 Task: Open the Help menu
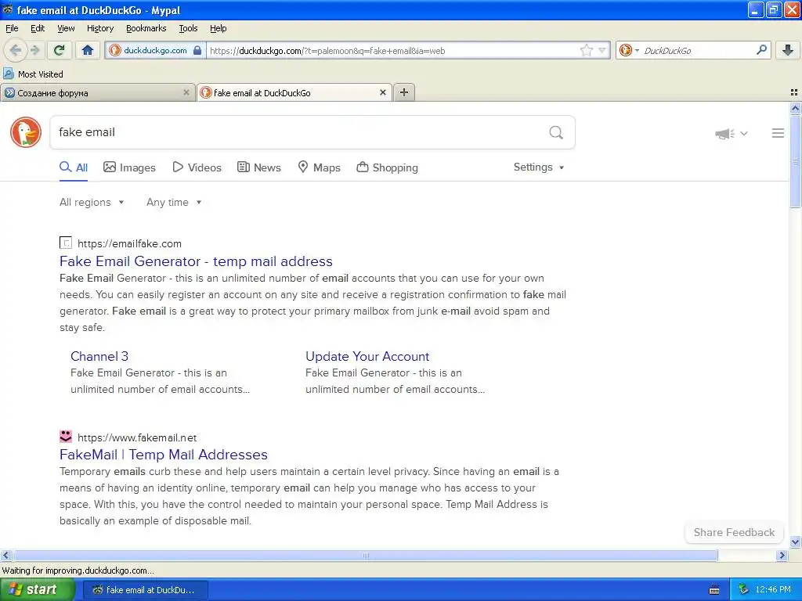[x=218, y=28]
